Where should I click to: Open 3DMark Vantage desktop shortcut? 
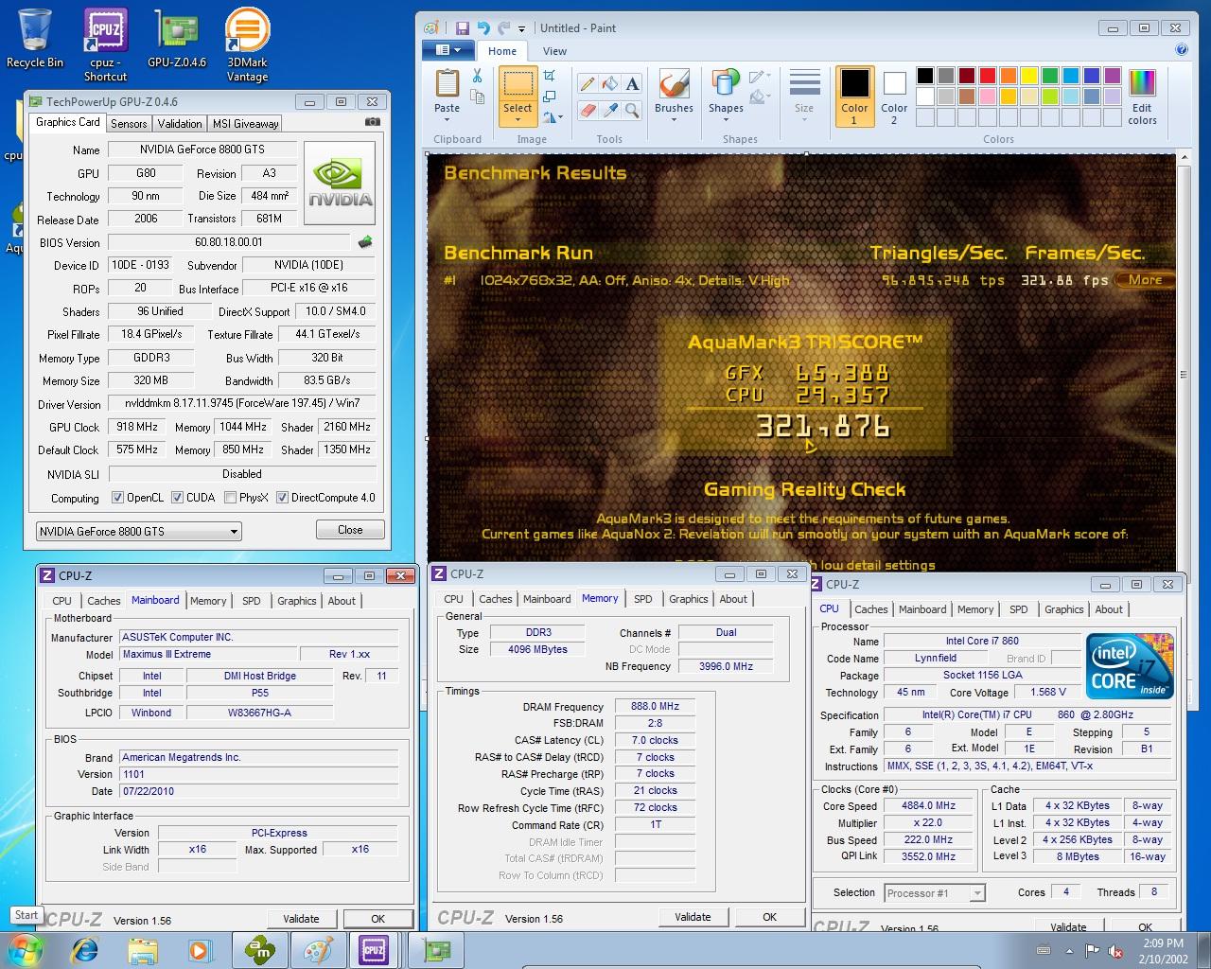[x=247, y=44]
